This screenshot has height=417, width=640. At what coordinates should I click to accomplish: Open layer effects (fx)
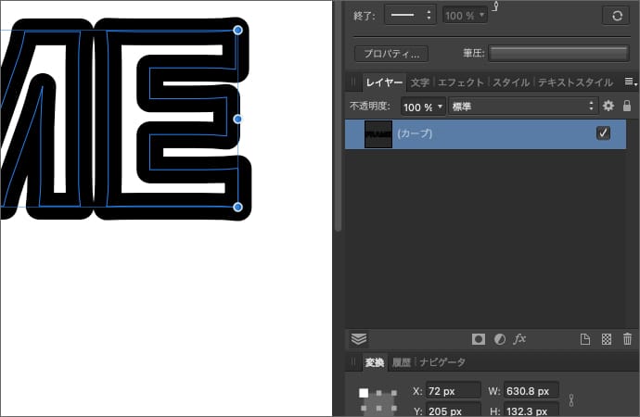[519, 339]
